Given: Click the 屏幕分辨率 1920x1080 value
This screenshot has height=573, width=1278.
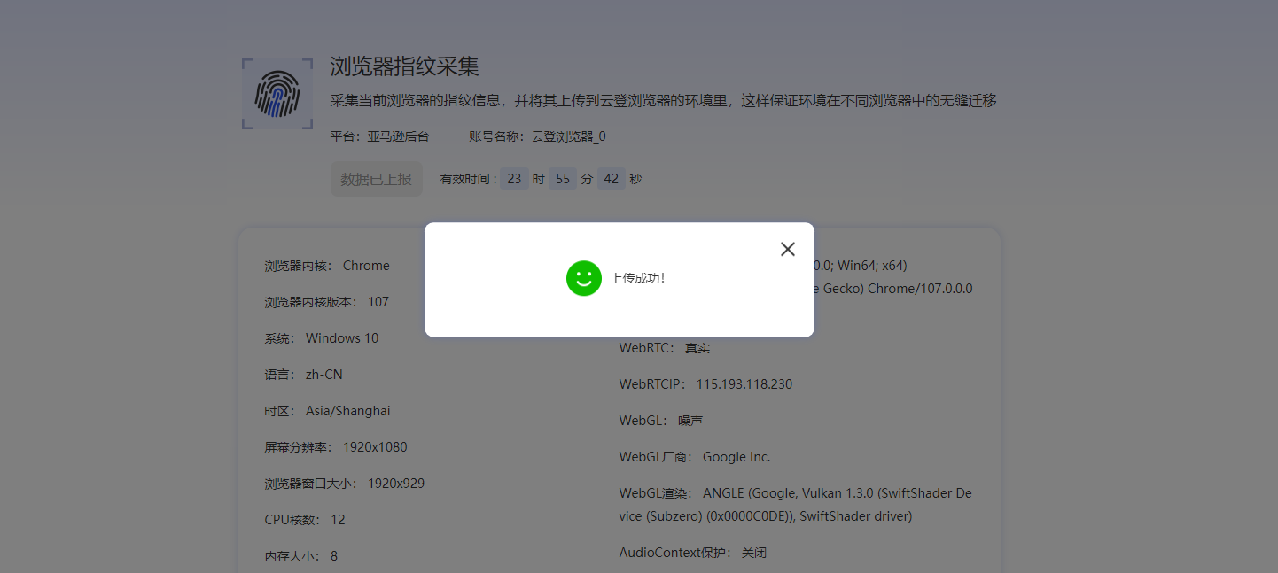Looking at the screenshot, I should coord(376,446).
